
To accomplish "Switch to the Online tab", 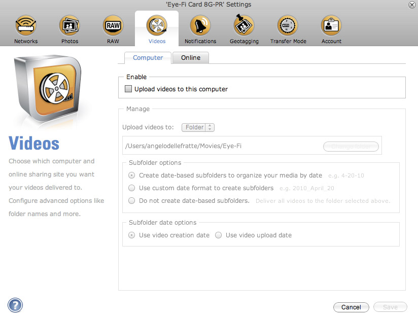I will [x=191, y=58].
